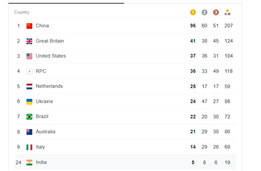Click the Brazil flag icon
Viewport: 261px width, 171px height.
coord(29,116)
